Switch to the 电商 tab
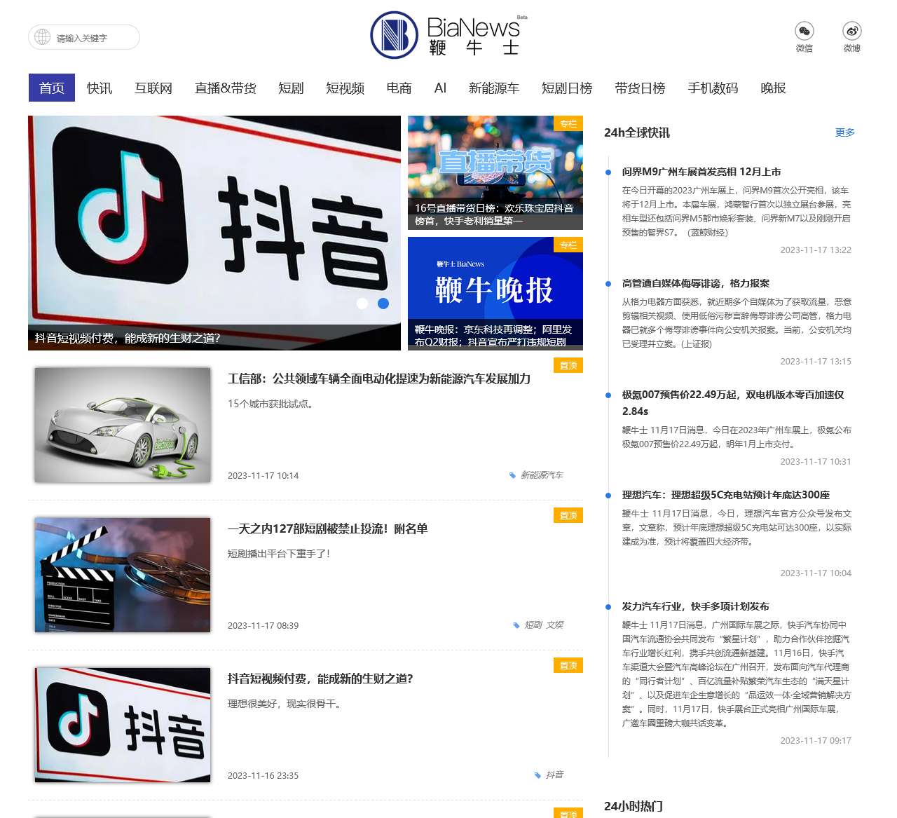This screenshot has height=818, width=897. point(399,88)
